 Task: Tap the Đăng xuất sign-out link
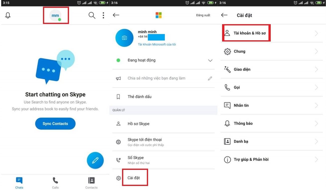tap(203, 15)
